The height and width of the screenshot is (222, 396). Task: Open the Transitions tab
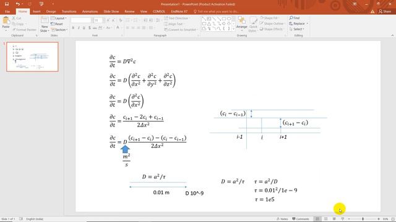(x=69, y=12)
